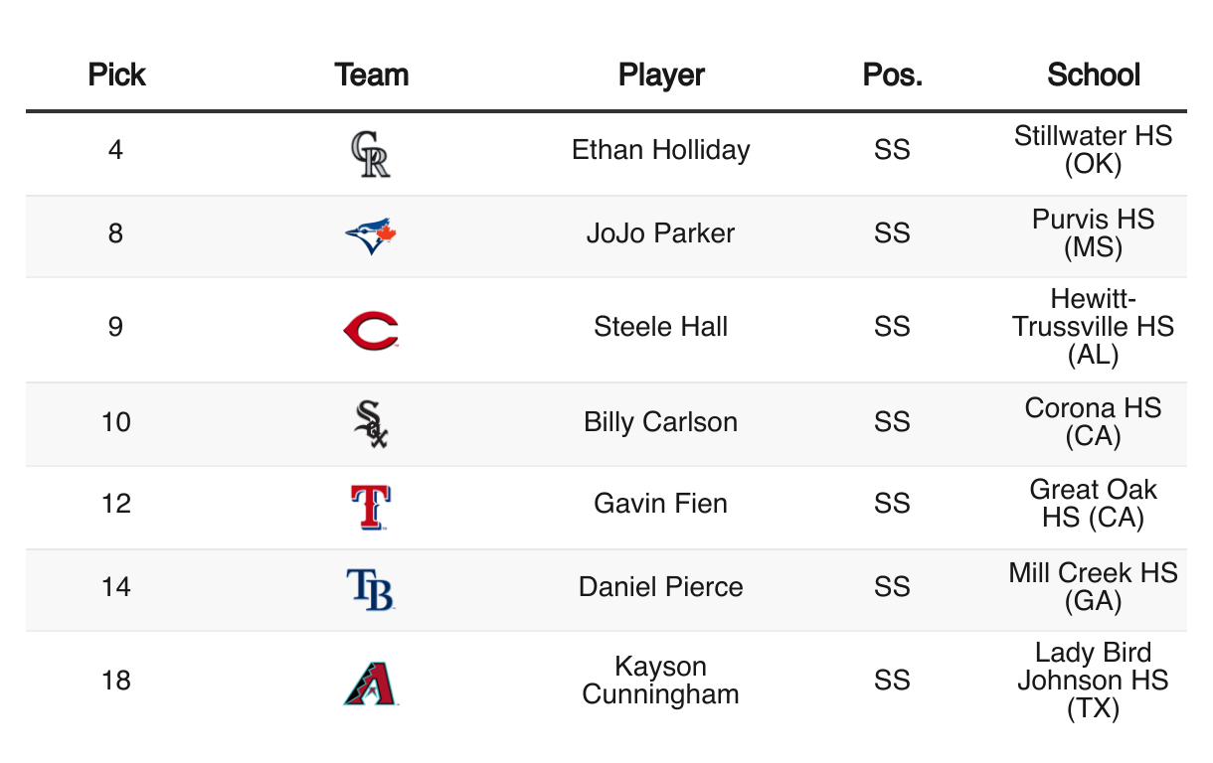Click the Colorado Rockies team logo

(x=371, y=154)
